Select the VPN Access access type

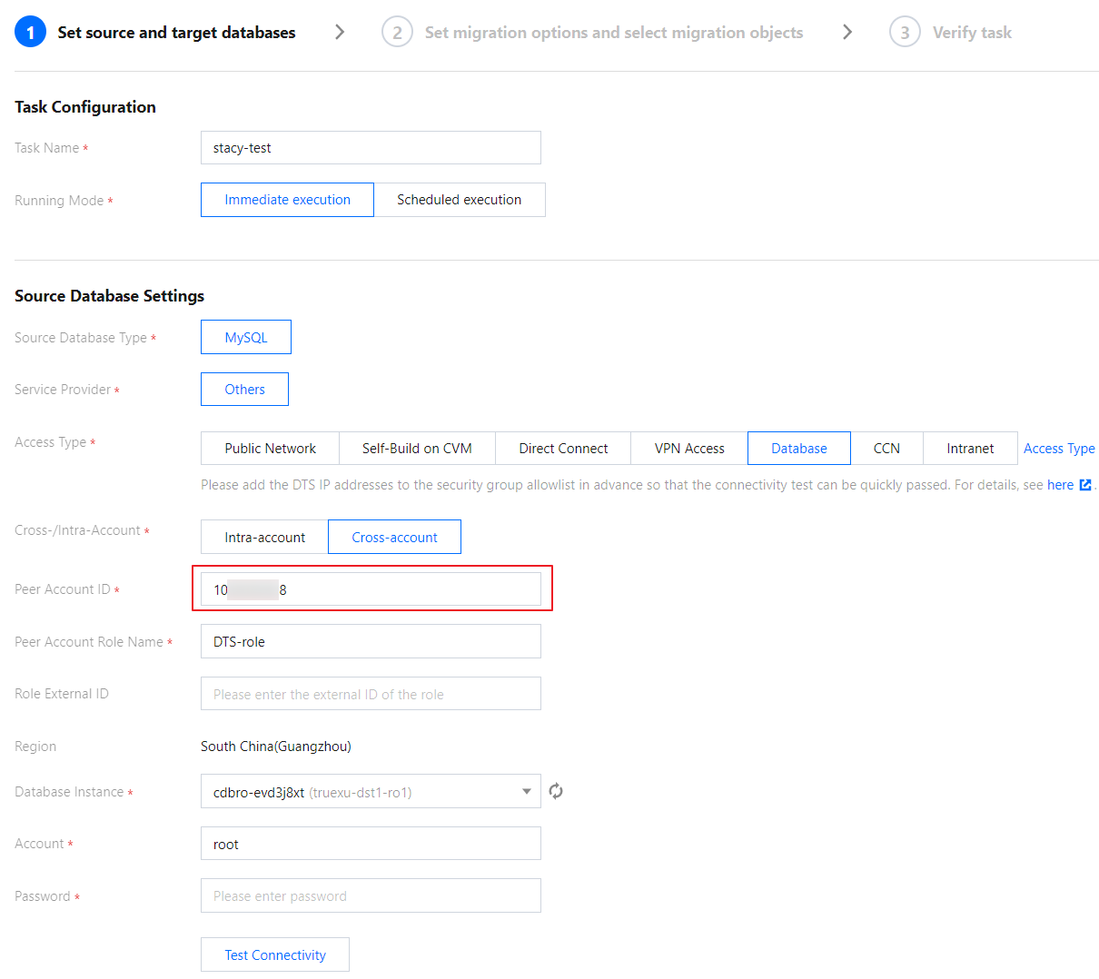(689, 449)
